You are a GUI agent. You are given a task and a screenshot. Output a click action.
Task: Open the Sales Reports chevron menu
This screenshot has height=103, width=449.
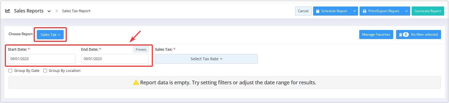[x=49, y=11]
